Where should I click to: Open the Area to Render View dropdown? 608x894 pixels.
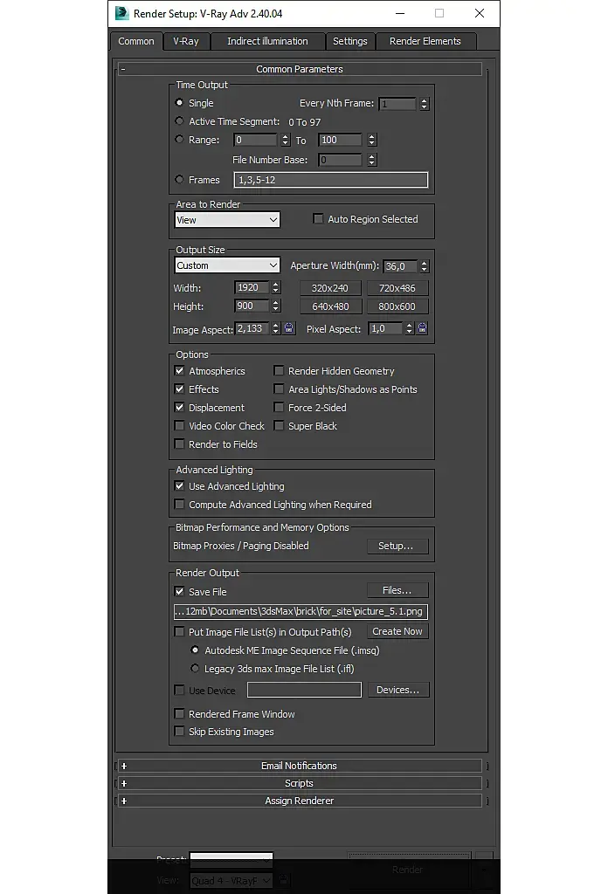tap(227, 219)
